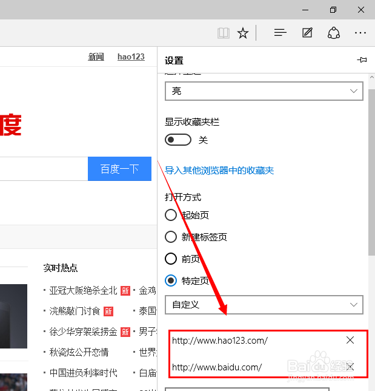The image size is (375, 391).
Task: Add page to favorites star icon
Action: click(x=242, y=33)
